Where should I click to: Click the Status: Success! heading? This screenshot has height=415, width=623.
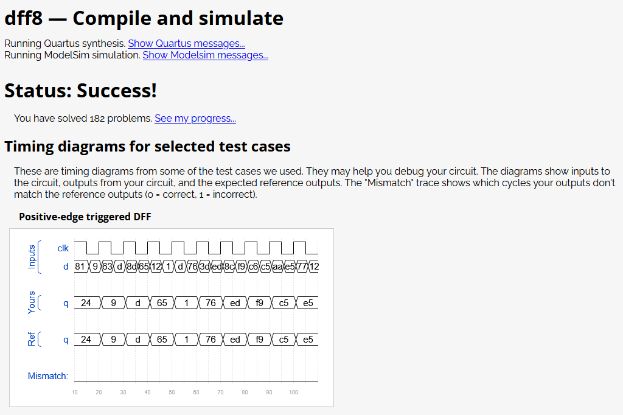81,90
